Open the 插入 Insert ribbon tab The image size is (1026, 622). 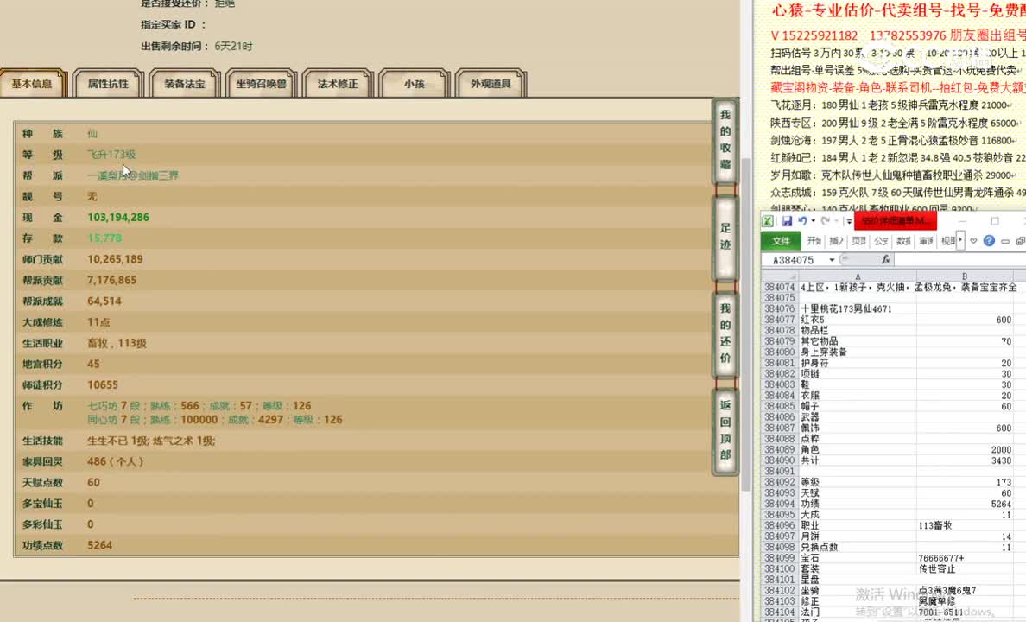836,241
